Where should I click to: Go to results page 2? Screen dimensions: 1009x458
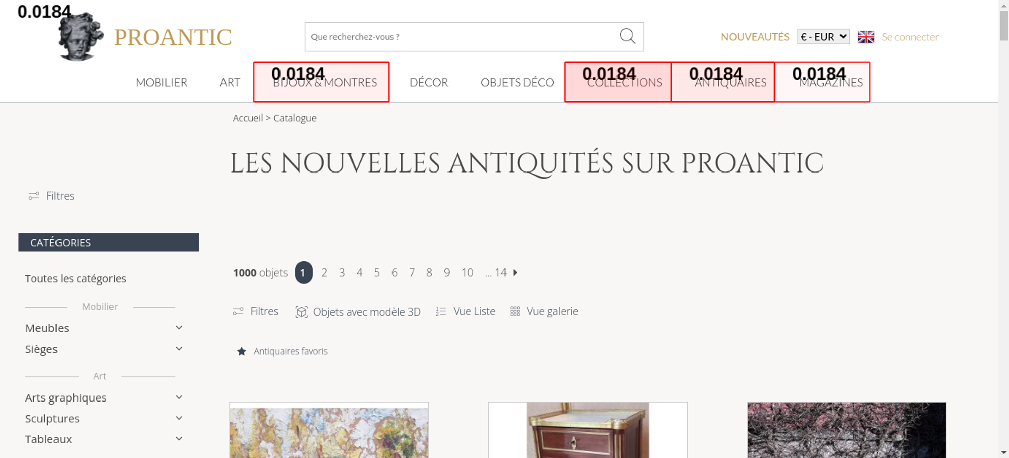(324, 273)
